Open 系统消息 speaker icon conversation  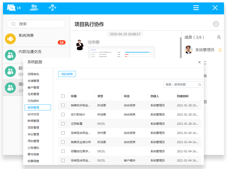pos(10,39)
